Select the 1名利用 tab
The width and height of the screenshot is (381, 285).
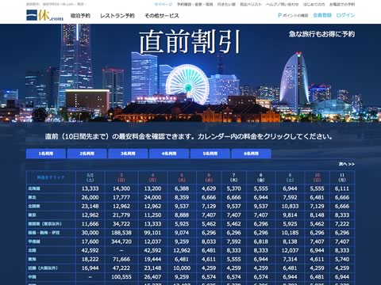coord(46,154)
